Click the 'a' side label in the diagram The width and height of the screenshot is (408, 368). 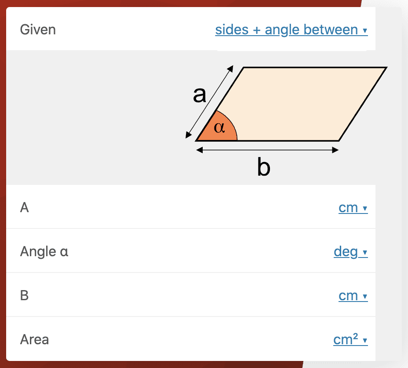click(200, 94)
